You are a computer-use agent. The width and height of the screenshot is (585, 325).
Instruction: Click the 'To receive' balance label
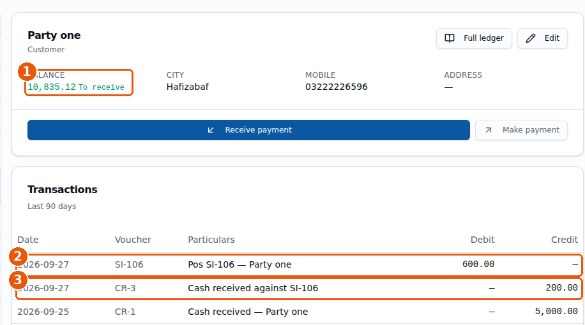[101, 87]
